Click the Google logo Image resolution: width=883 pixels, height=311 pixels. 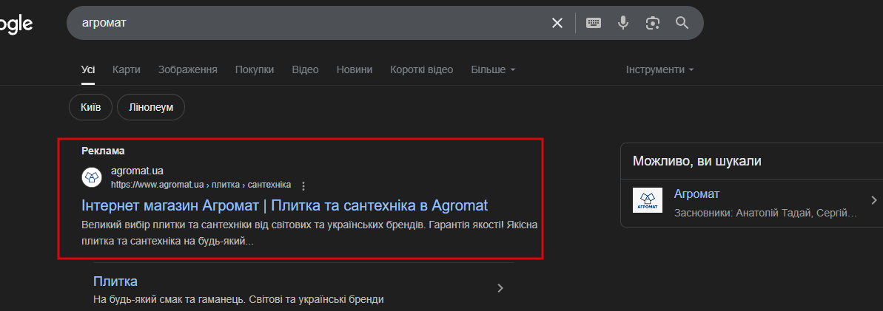click(16, 24)
